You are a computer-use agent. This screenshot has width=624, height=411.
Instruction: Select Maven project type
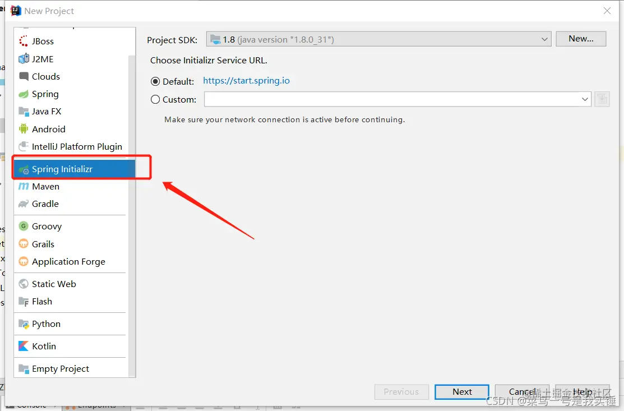coord(71,186)
